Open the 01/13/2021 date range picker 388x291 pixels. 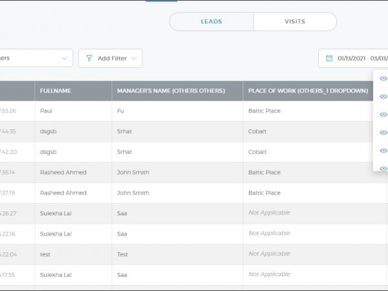pyautogui.click(x=359, y=58)
